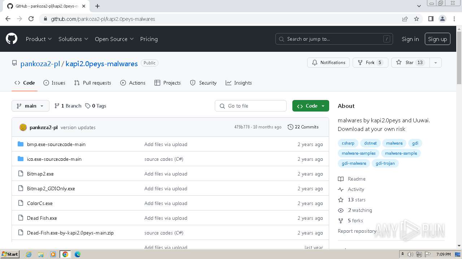This screenshot has width=462, height=259.
Task: Click Sign in
Action: pos(410,39)
